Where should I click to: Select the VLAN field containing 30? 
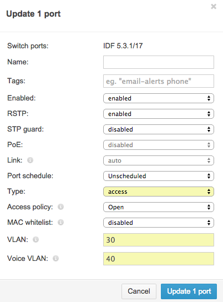pyautogui.click(x=159, y=240)
